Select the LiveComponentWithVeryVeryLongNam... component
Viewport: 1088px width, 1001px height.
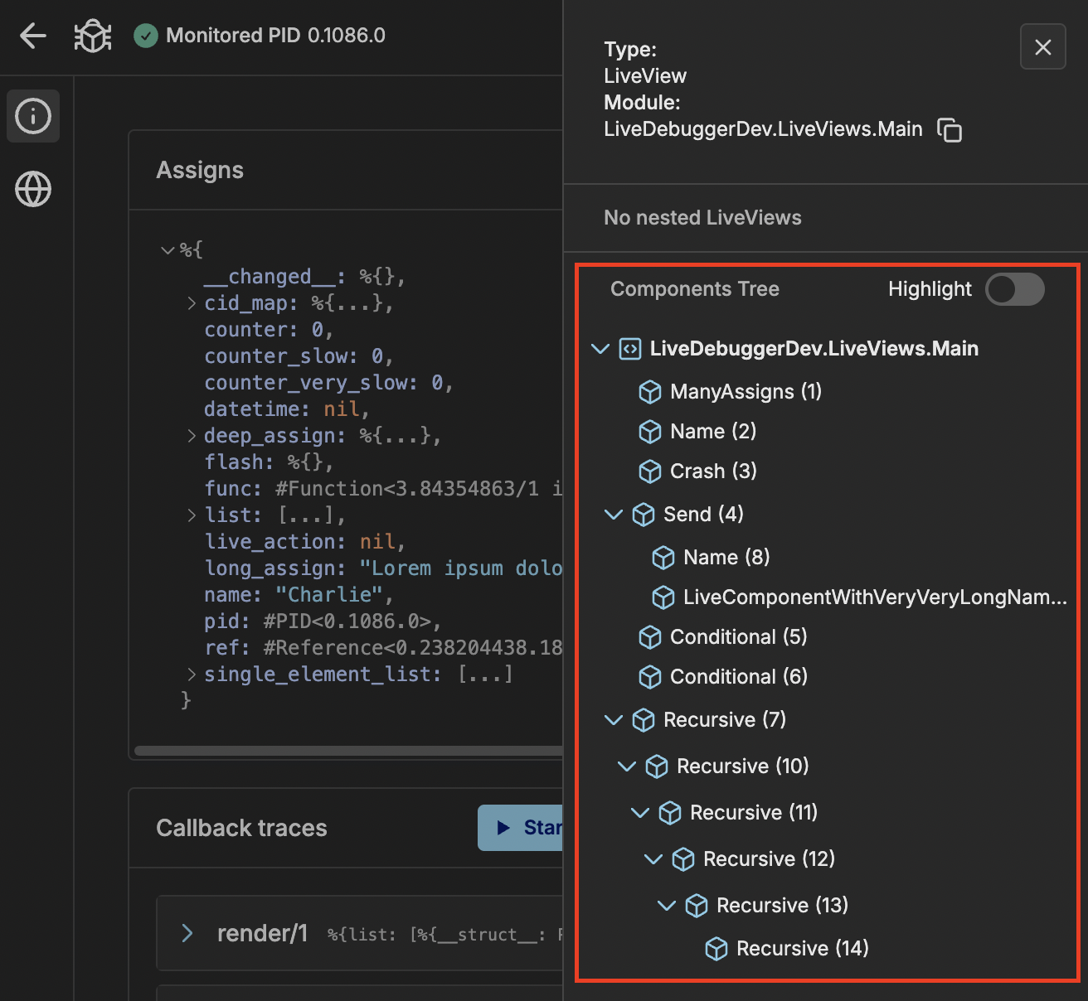875,597
